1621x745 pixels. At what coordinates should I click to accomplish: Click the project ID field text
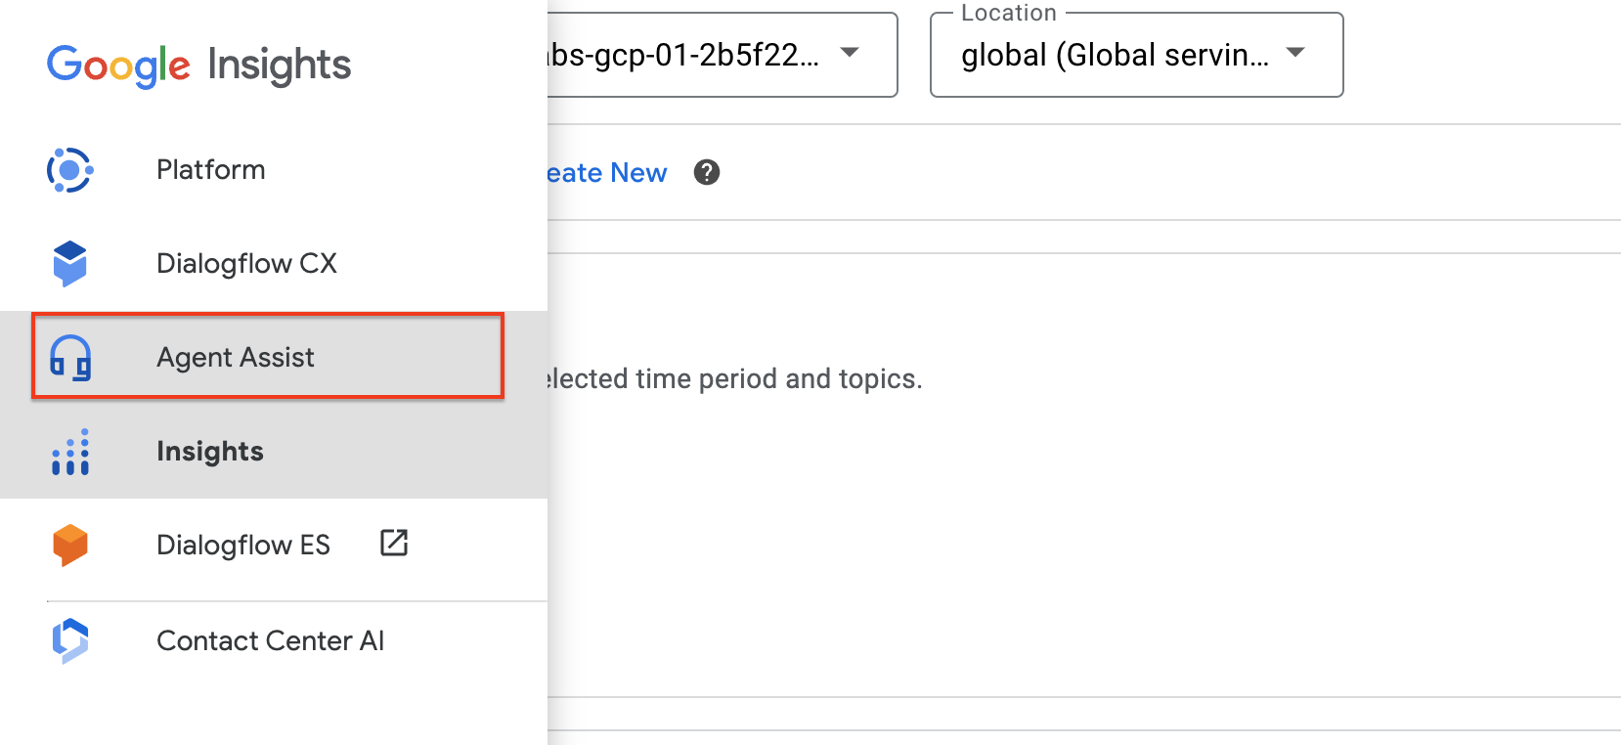(684, 56)
